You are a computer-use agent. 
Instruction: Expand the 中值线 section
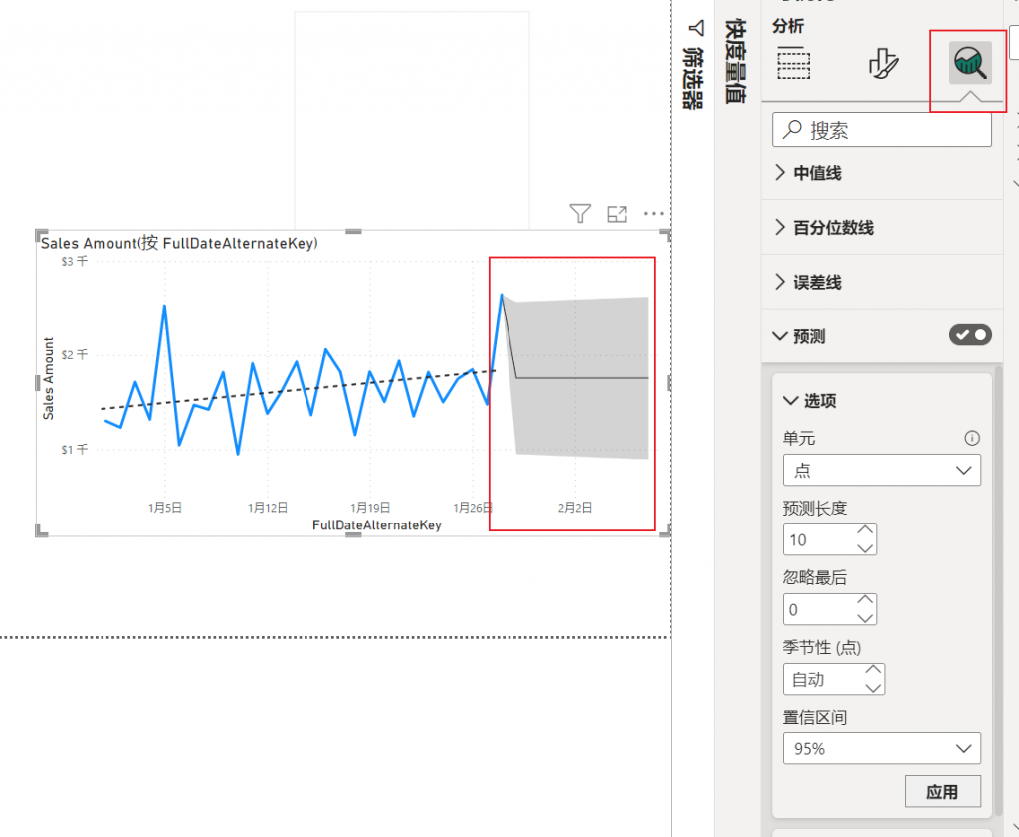click(x=816, y=173)
